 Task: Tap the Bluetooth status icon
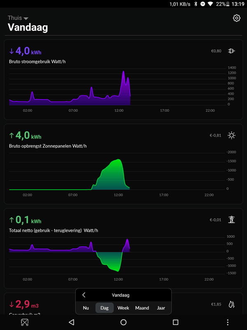click(x=196, y=4)
